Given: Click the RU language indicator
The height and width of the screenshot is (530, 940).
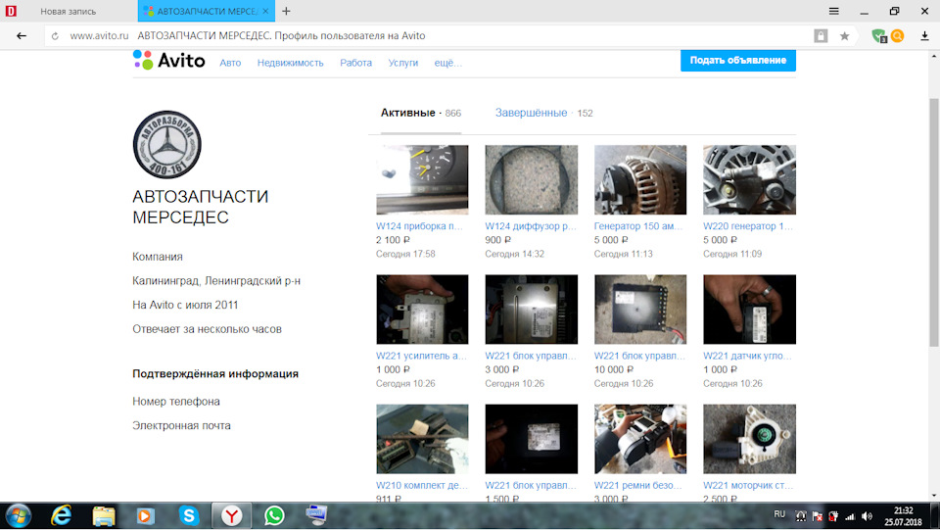Looking at the screenshot, I should pos(779,514).
